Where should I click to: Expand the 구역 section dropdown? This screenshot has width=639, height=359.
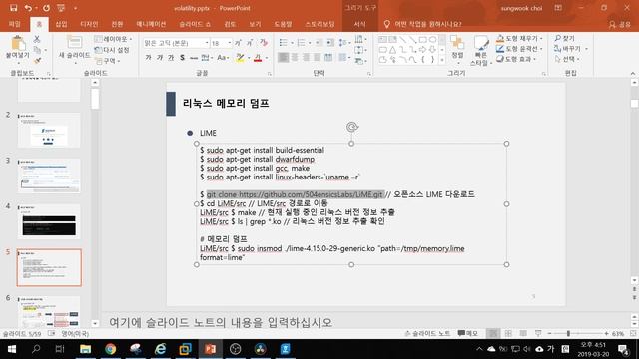(108, 61)
